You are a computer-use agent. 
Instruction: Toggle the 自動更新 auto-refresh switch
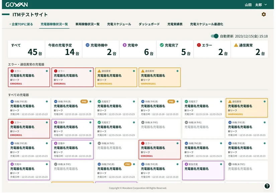click(x=214, y=36)
